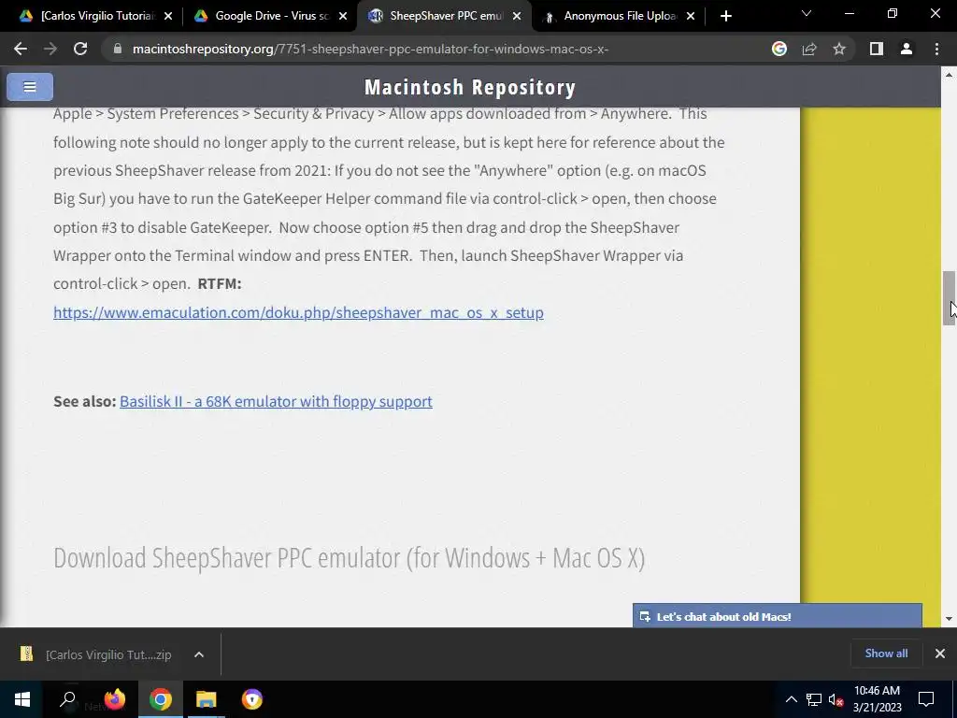
Task: Open network status tray icon
Action: click(x=814, y=699)
